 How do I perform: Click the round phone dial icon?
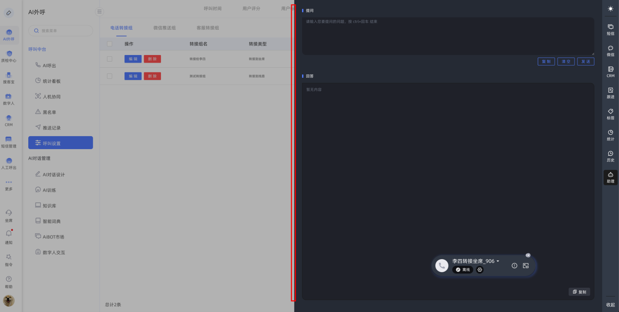(442, 266)
